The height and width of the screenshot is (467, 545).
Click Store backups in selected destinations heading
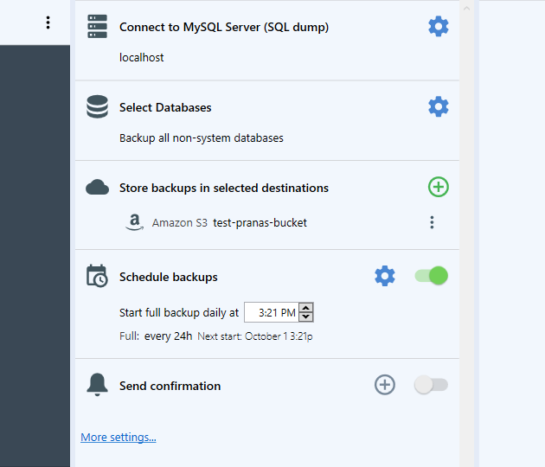pyautogui.click(x=224, y=188)
